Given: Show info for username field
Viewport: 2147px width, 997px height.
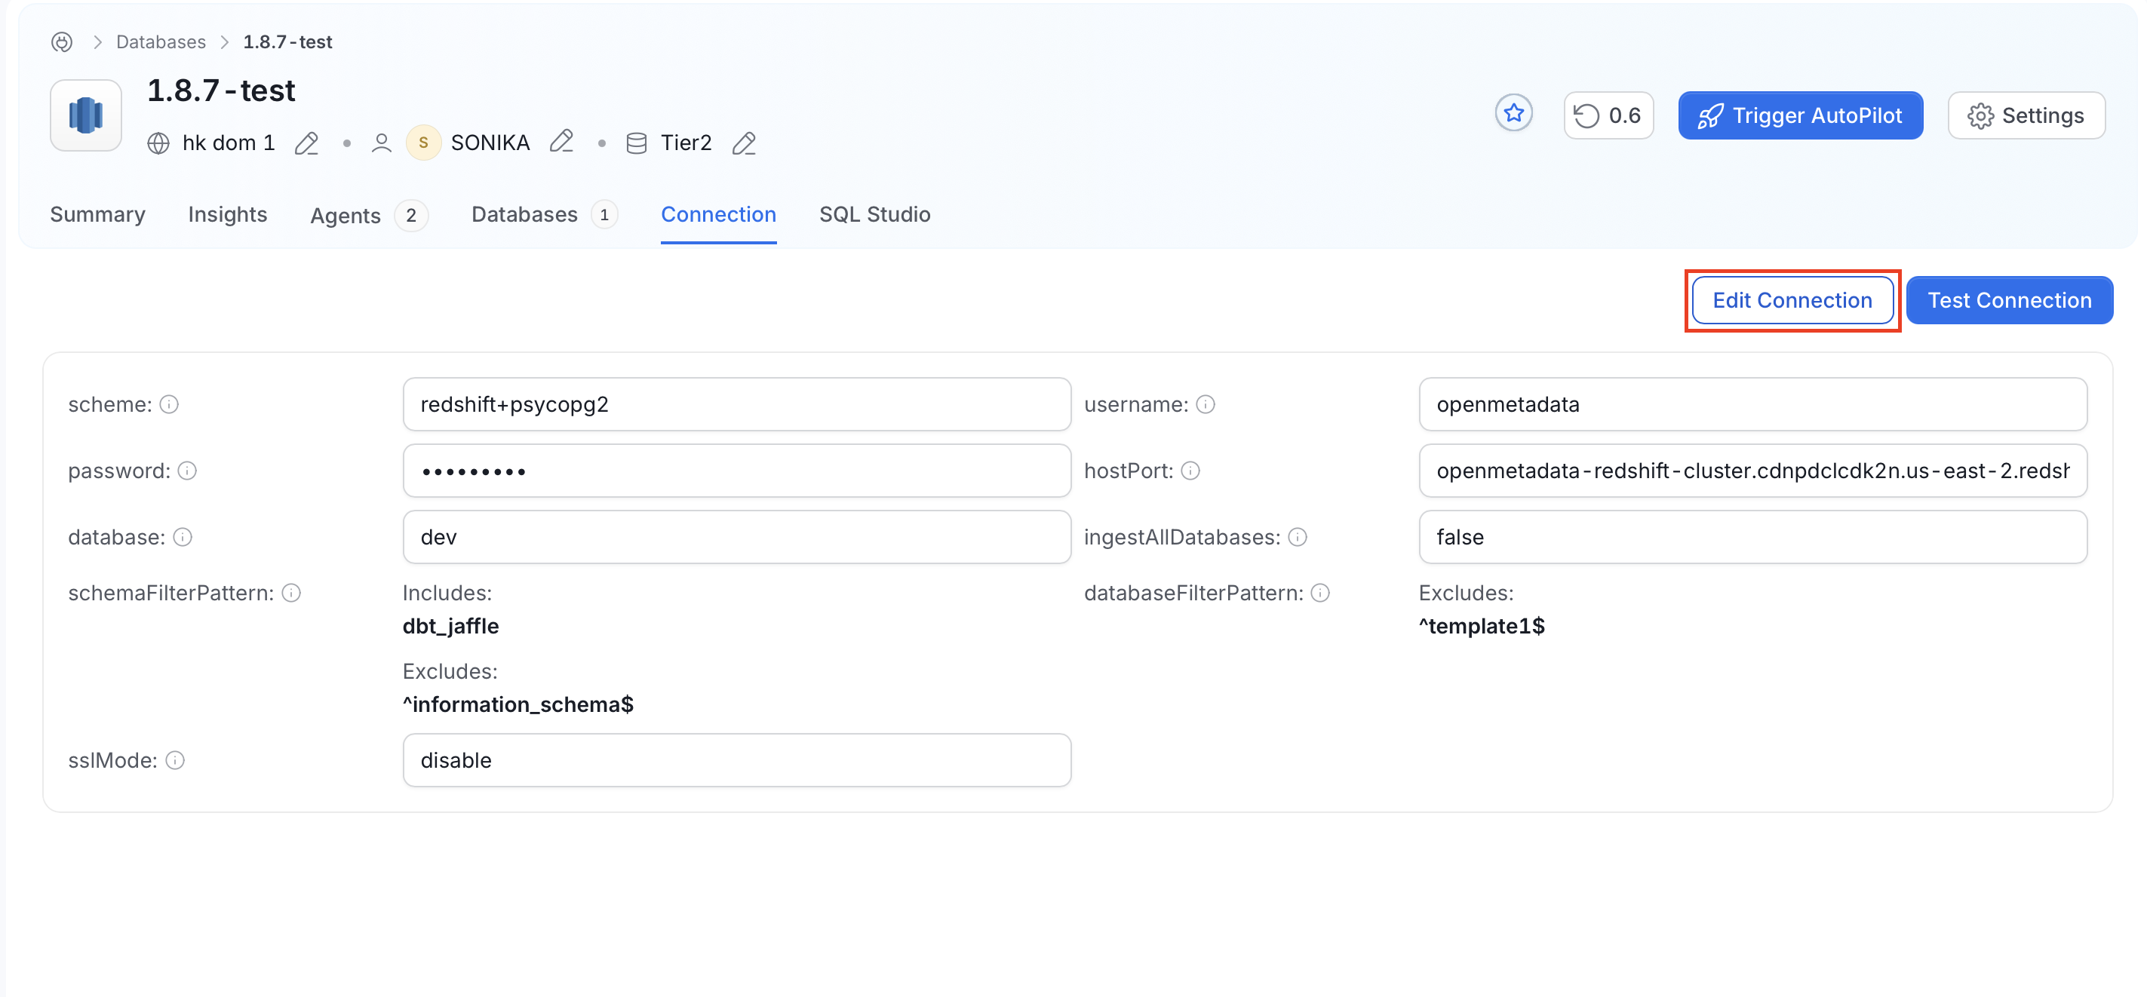Looking at the screenshot, I should point(1206,405).
